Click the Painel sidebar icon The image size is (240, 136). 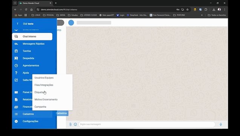point(16,92)
